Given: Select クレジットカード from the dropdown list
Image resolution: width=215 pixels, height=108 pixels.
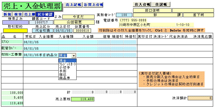Looking at the screenshot, I should (x=67, y=64).
